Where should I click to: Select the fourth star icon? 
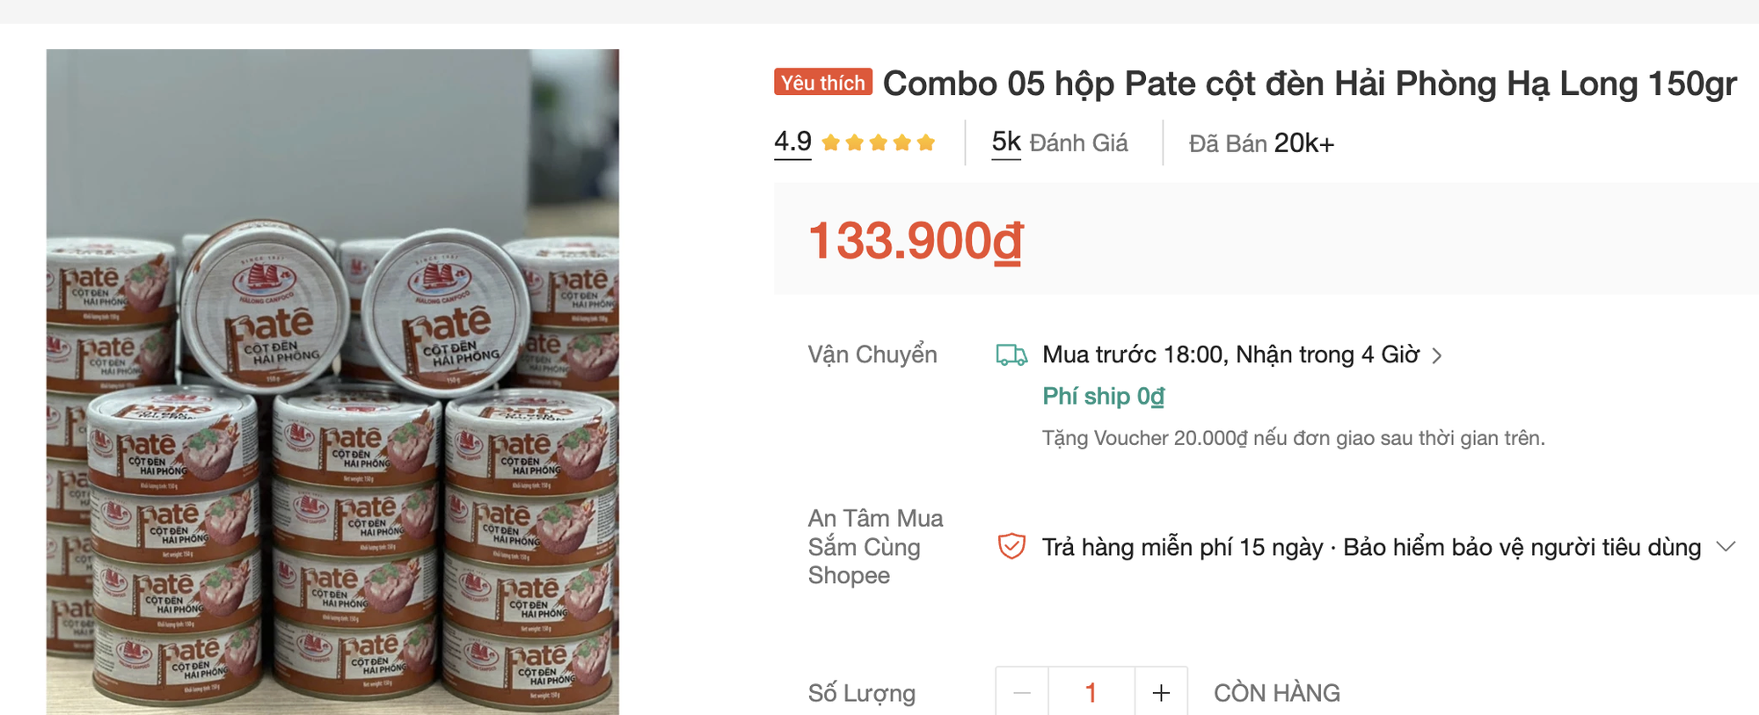901,142
